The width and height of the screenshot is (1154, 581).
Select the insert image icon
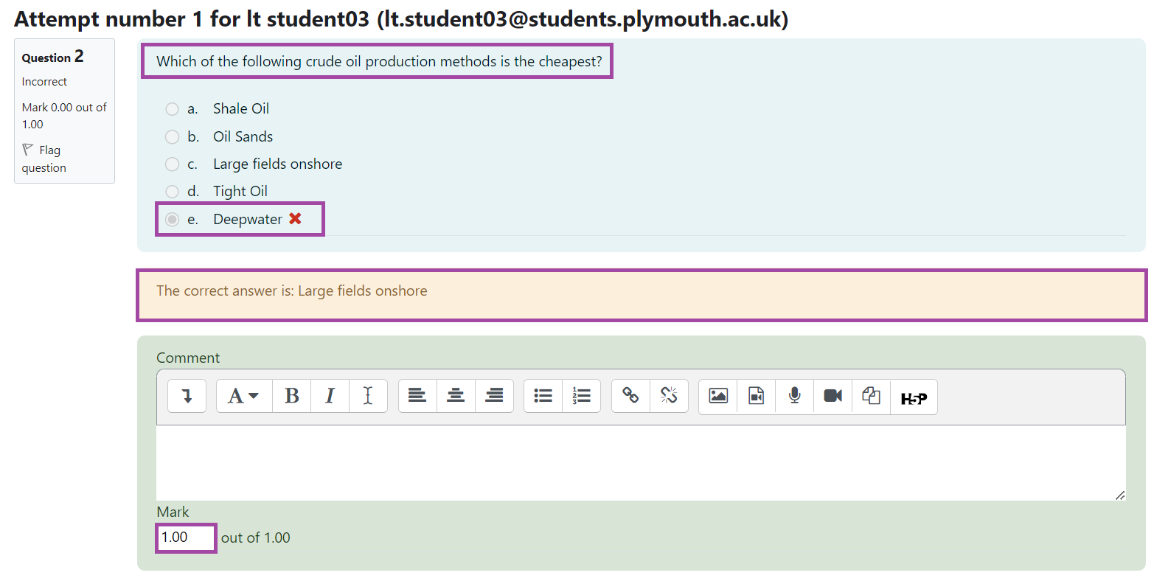pyautogui.click(x=717, y=396)
